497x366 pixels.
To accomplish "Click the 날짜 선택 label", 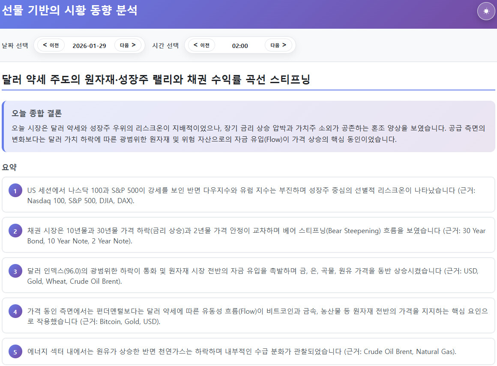I will tap(15, 46).
